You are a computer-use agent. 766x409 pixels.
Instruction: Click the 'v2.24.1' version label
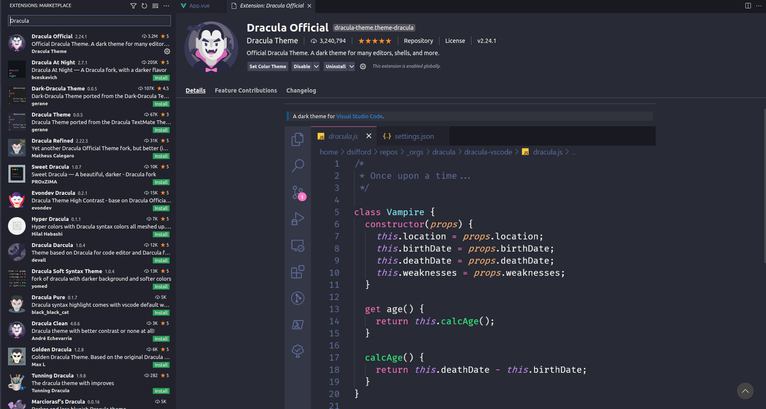coord(487,41)
